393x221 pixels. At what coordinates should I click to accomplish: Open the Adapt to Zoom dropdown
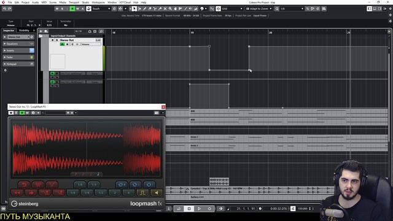[x=259, y=9]
